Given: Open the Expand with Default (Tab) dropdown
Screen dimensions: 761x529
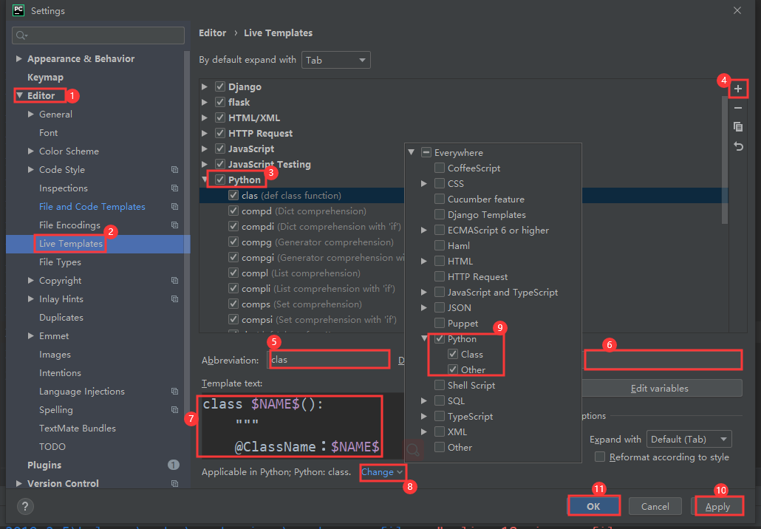Looking at the screenshot, I should (689, 439).
